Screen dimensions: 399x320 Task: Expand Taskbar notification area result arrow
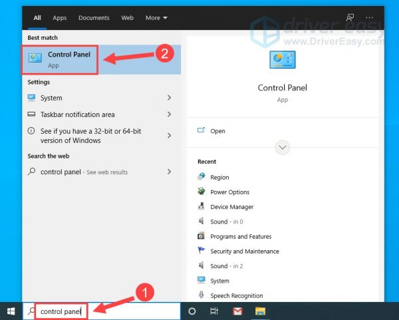pos(169,114)
